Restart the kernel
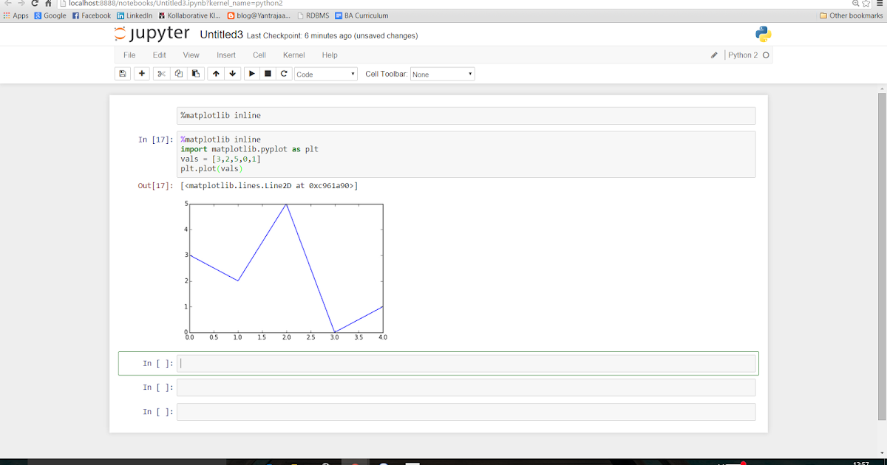The width and height of the screenshot is (887, 465). 285,73
